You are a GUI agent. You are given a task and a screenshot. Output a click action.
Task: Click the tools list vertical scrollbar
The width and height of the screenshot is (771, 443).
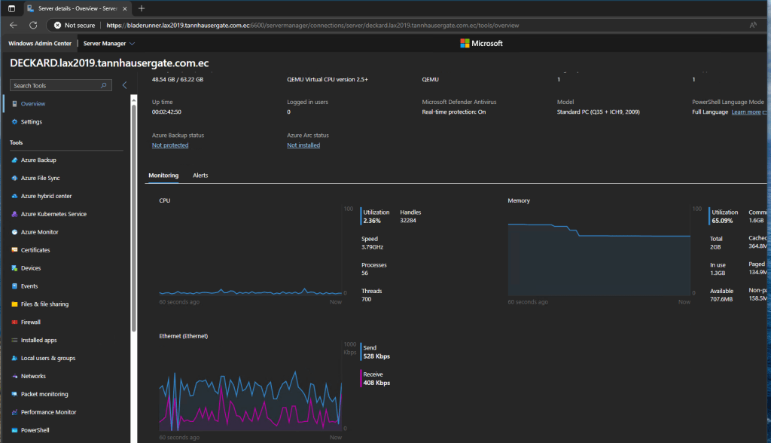coord(134,218)
